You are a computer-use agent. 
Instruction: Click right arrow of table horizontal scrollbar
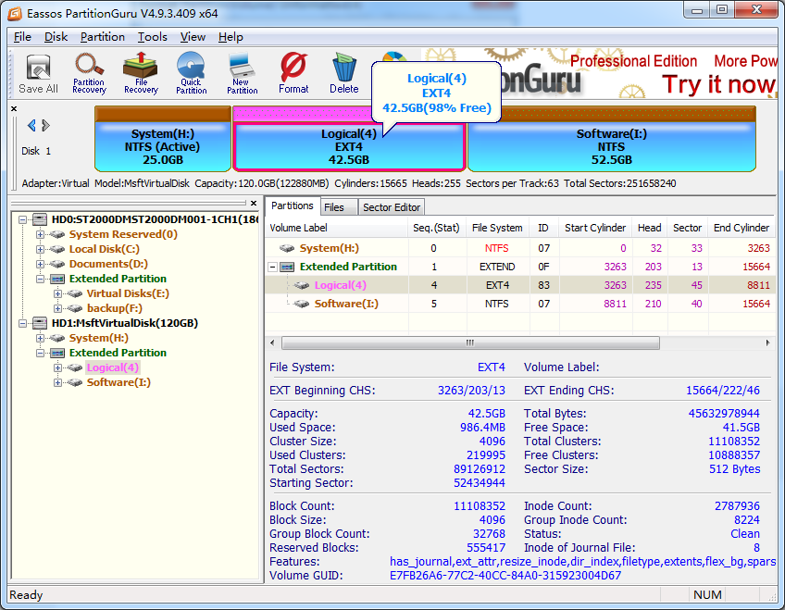tap(768, 342)
